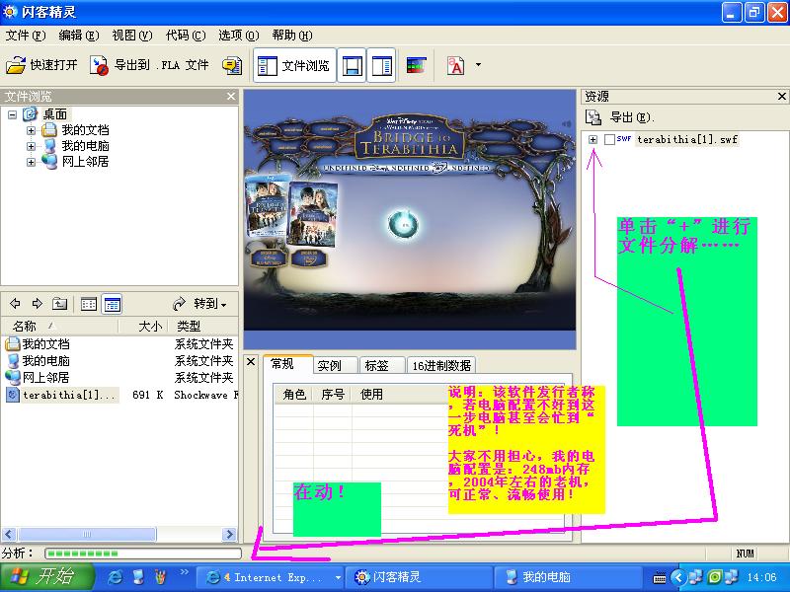Viewport: 790px width, 592px height.
Task: Click the Quick Open (快速打开) folder icon
Action: [x=16, y=65]
